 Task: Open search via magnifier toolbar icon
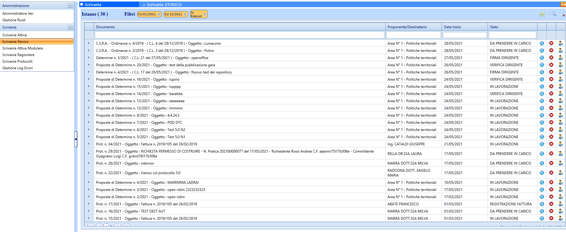click(x=554, y=14)
